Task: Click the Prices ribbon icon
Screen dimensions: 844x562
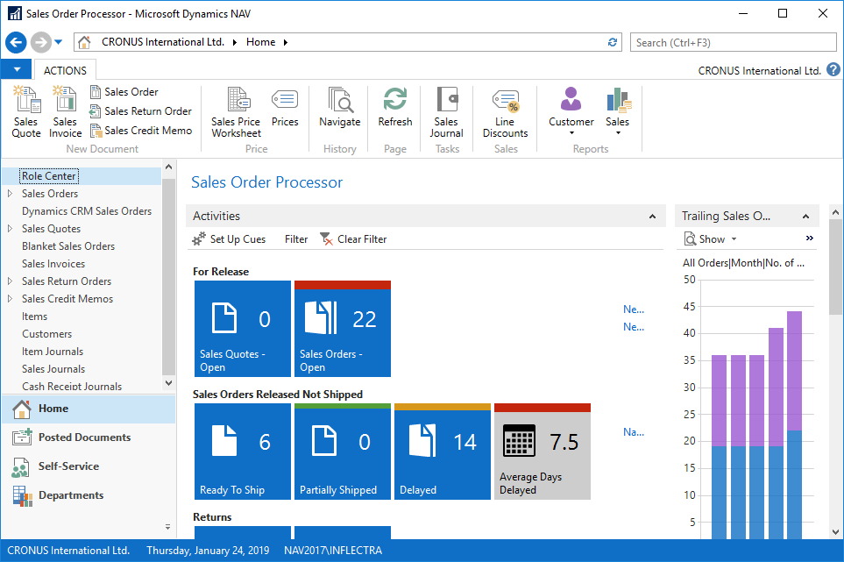Action: coord(285,109)
